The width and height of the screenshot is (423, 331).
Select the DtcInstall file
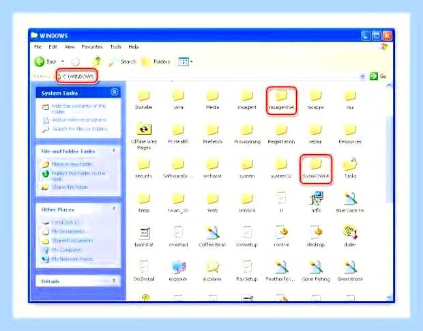[x=144, y=271]
